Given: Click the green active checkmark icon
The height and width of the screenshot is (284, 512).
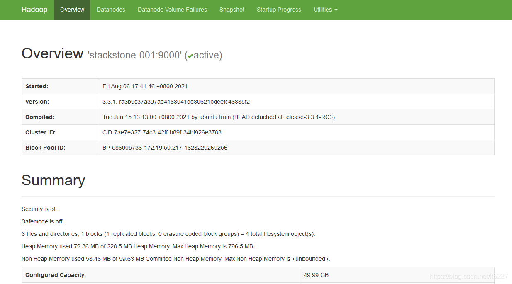Looking at the screenshot, I should [x=190, y=56].
